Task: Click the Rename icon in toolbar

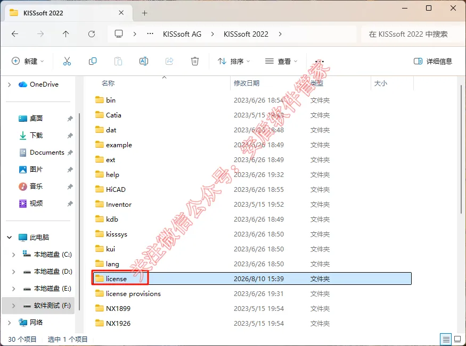Action: pos(144,61)
